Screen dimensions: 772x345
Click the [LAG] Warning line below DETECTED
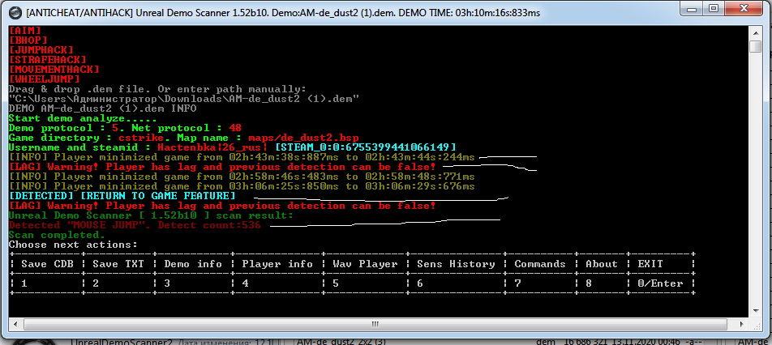[222, 206]
